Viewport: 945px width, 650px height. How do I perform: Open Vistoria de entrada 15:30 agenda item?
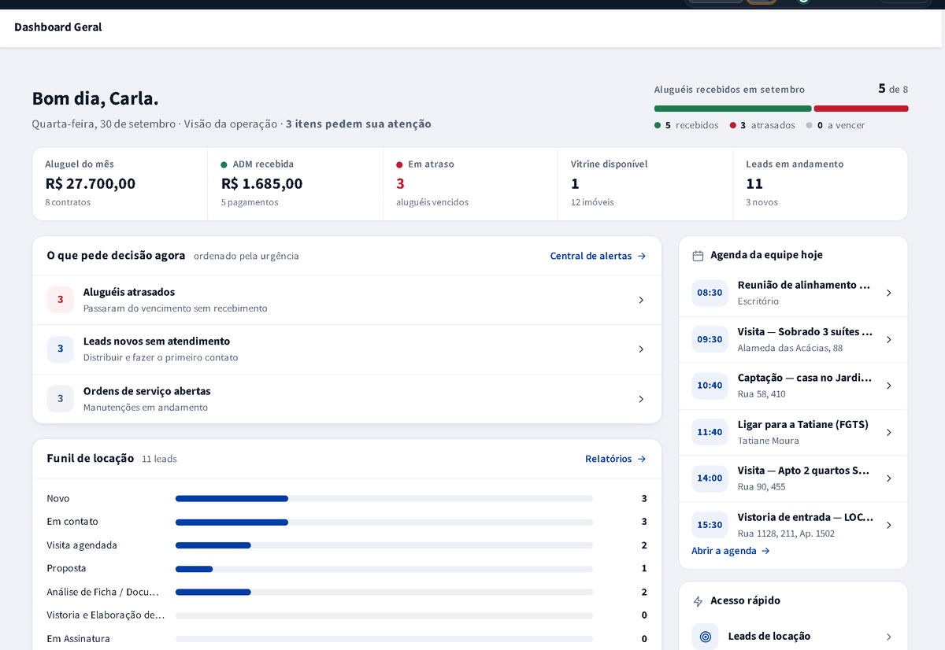pos(793,525)
